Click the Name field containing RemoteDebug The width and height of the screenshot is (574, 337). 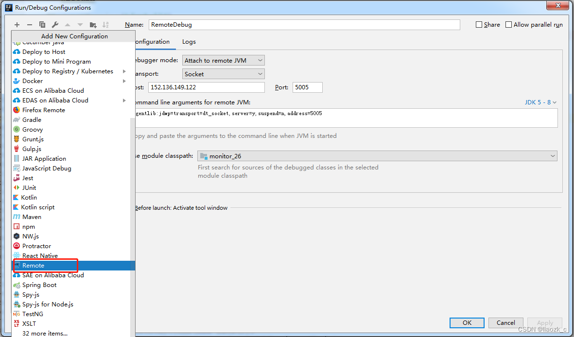(x=304, y=24)
